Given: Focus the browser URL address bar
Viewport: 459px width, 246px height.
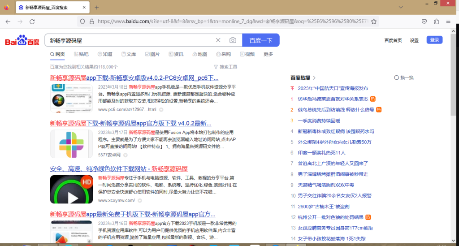Looking at the screenshot, I should [233, 22].
